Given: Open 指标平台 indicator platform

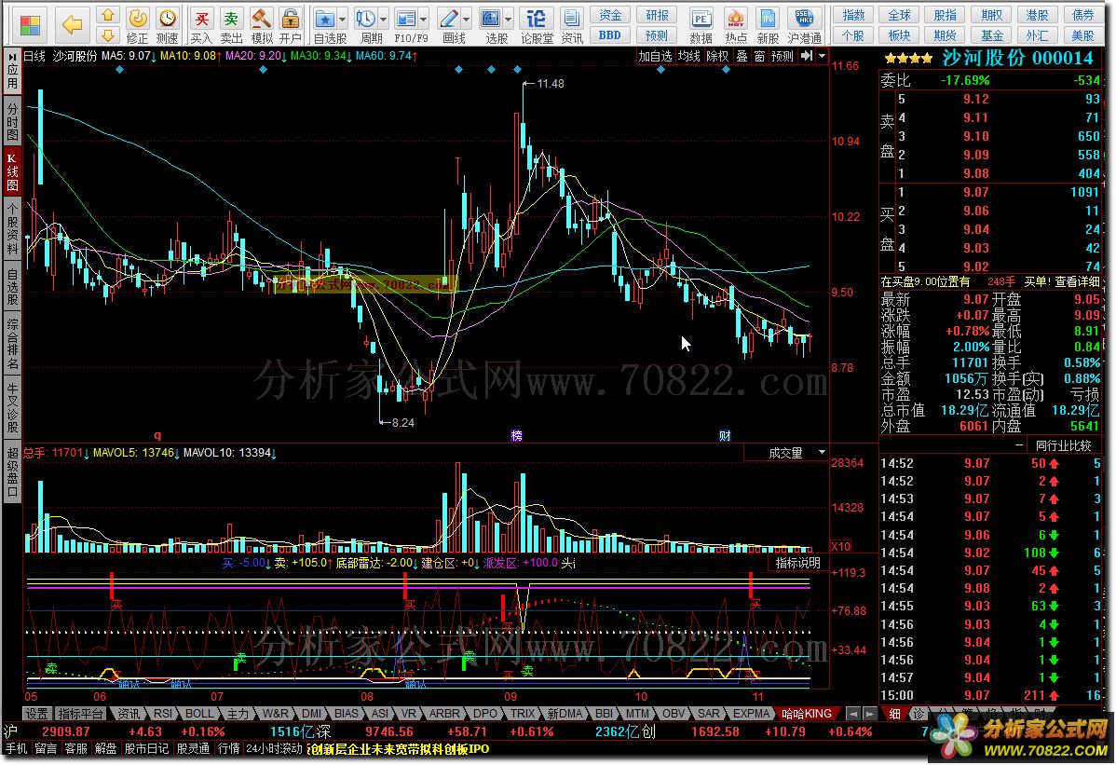Looking at the screenshot, I should click(x=80, y=713).
